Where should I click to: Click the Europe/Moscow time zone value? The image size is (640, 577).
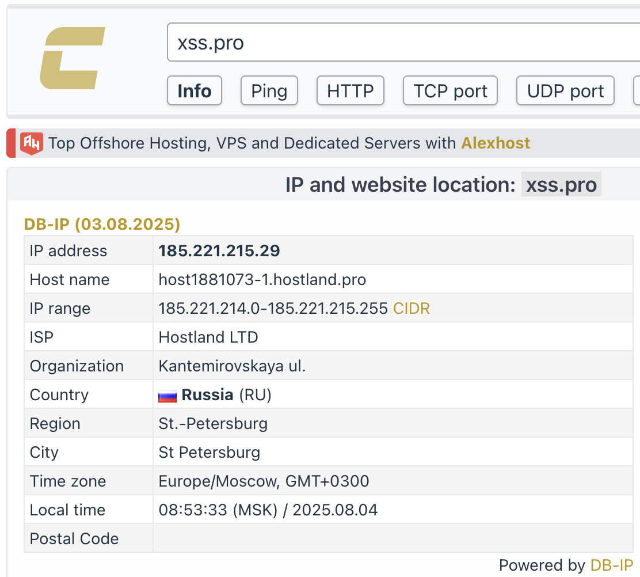click(x=264, y=481)
